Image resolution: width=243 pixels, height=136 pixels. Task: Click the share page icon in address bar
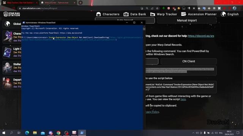(152, 8)
